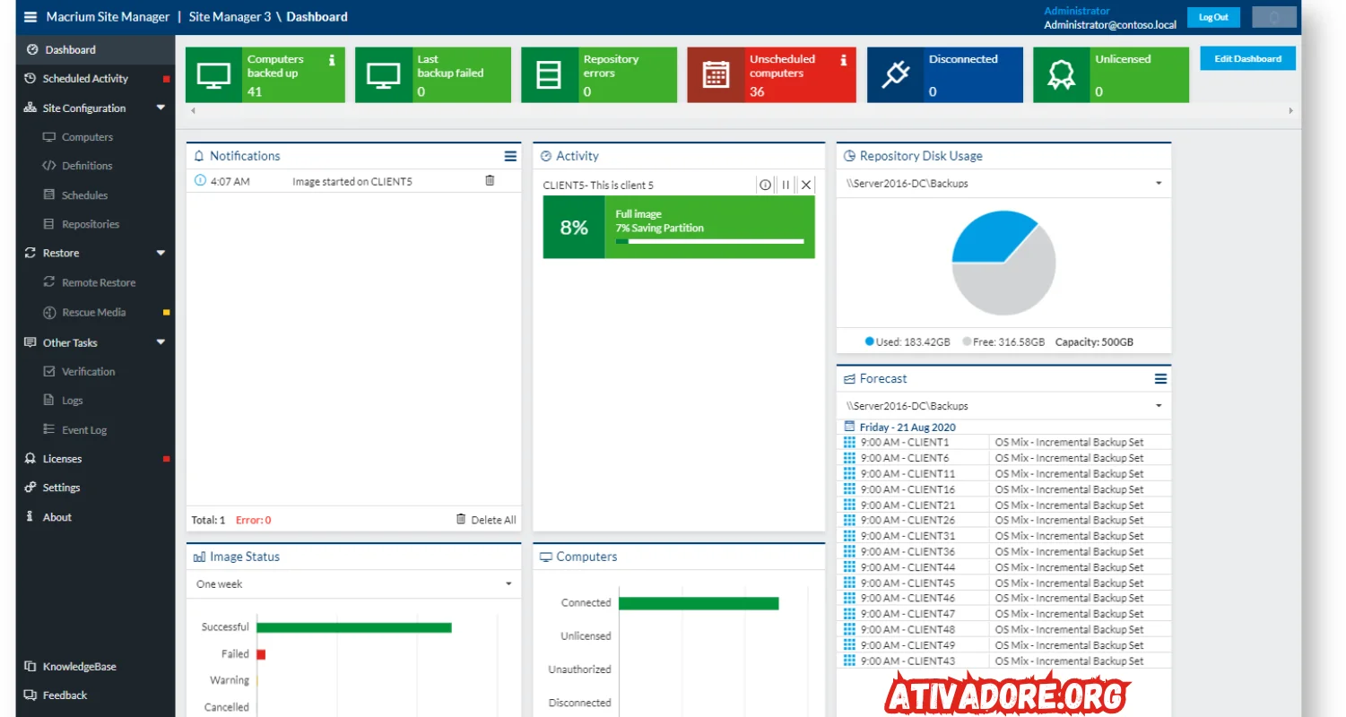Image resolution: width=1346 pixels, height=717 pixels.
Task: Click the calendar icon next to Friday - 21 Aug 2020
Action: click(x=850, y=427)
